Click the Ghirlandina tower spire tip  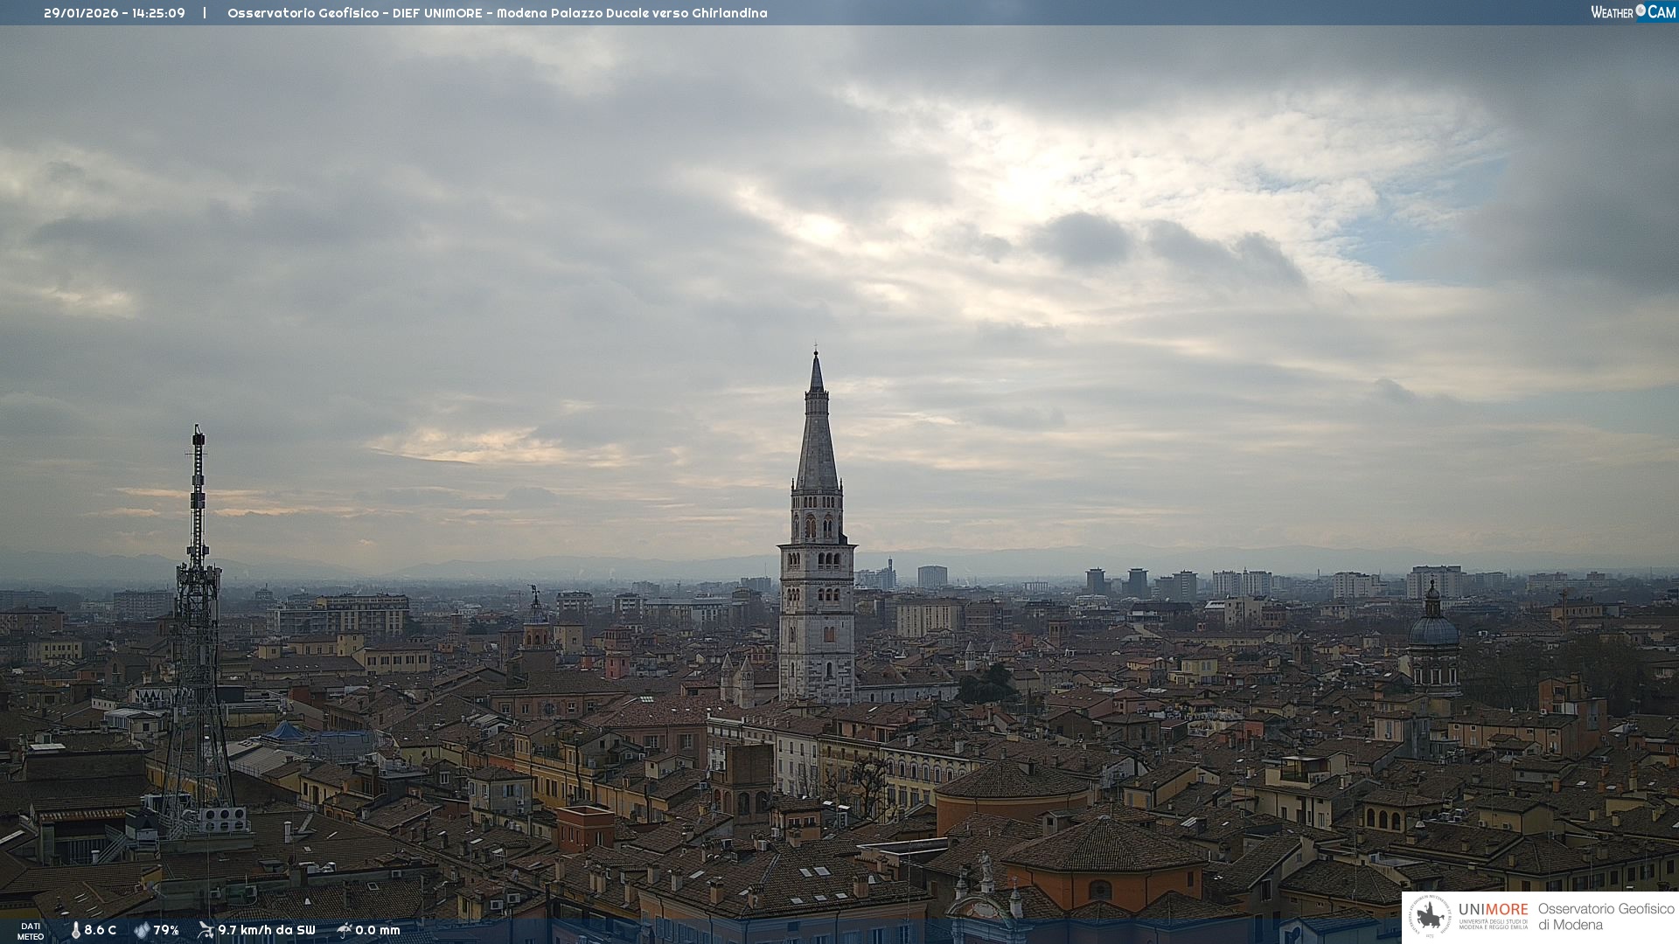816,352
